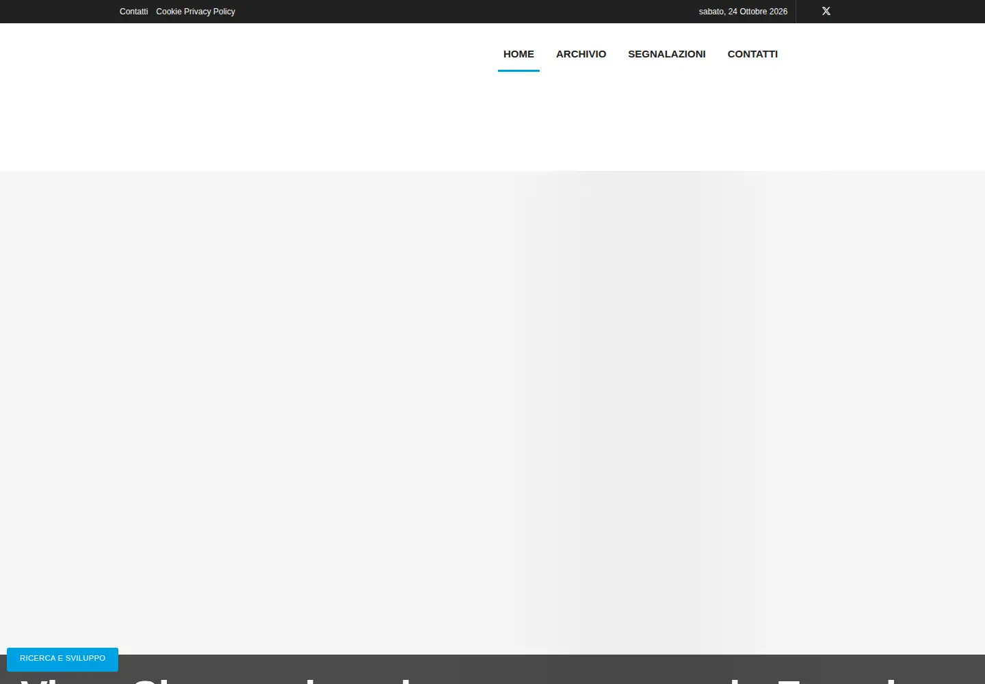Select the HOME menu item

[518, 54]
